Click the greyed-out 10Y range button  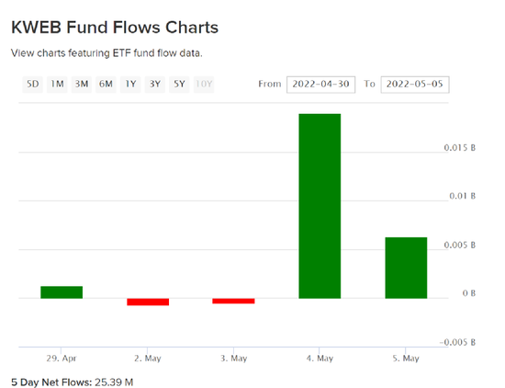tap(204, 85)
